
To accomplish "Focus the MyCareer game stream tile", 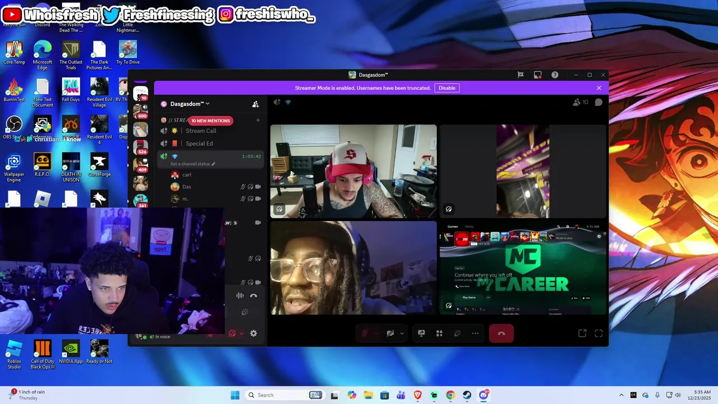I will coord(523,268).
